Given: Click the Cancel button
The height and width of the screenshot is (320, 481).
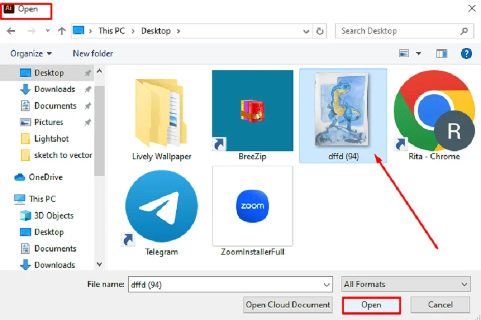Looking at the screenshot, I should click(440, 305).
